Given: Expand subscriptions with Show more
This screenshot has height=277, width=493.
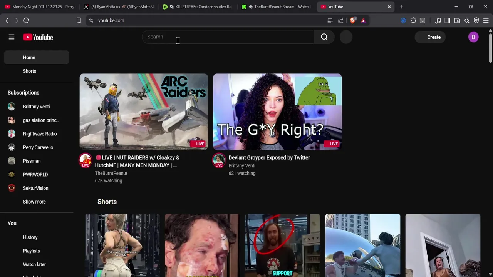Looking at the screenshot, I should point(37,202).
